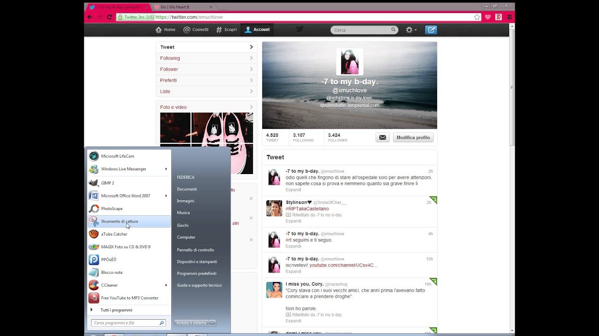Open the #RIPTaliaCastellano hashtag link
Viewport: 599px width, 336px height.
point(307,209)
